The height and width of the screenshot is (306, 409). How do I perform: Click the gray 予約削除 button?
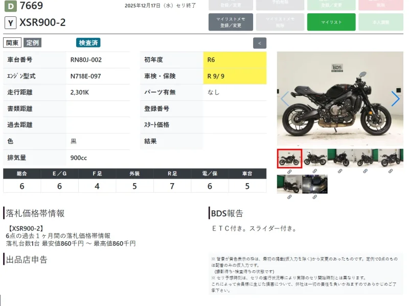pyautogui.click(x=280, y=5)
